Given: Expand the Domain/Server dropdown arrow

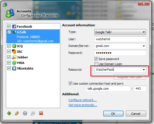Looking at the screenshot, I should pos(144,46).
